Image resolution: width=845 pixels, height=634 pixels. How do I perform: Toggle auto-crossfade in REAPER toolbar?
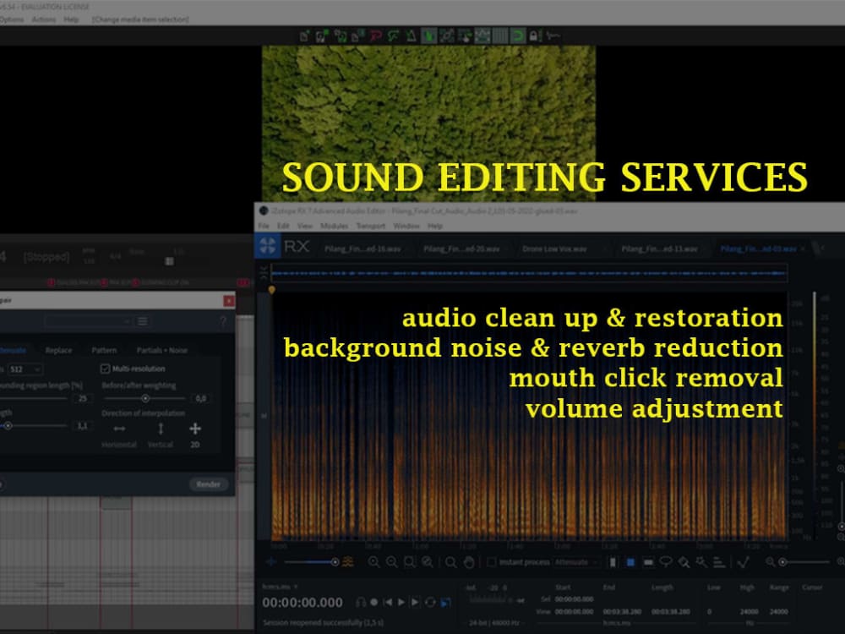pyautogui.click(x=429, y=36)
